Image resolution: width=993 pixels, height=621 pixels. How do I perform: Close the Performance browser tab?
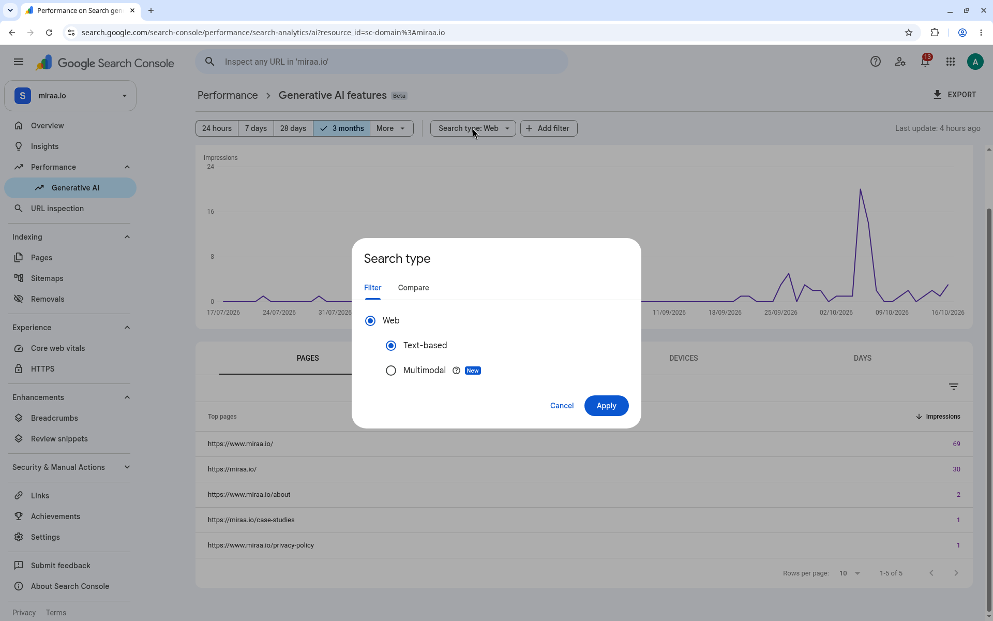[132, 10]
